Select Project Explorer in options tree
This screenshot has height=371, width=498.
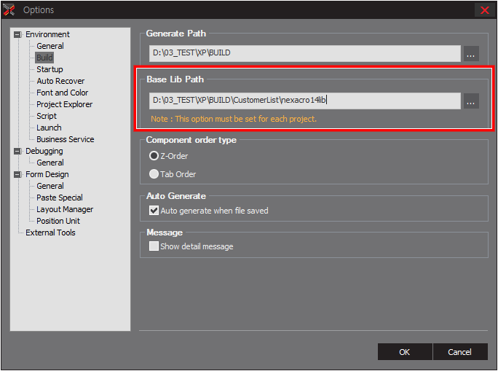(64, 104)
